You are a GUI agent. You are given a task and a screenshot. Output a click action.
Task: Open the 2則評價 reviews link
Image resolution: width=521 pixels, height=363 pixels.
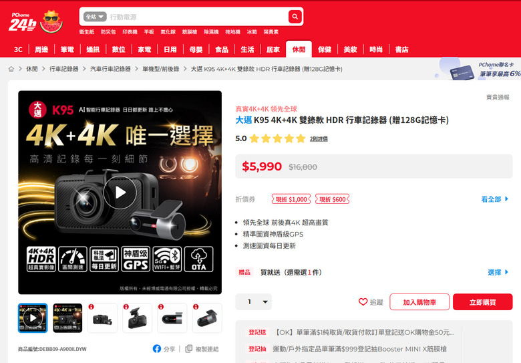pyautogui.click(x=319, y=138)
